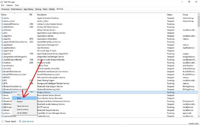Switch to the App history tab

click(x=28, y=9)
